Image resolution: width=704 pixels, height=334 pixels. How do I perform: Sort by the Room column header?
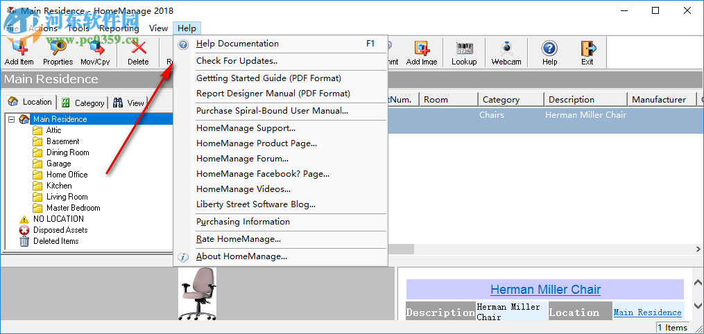click(x=448, y=100)
